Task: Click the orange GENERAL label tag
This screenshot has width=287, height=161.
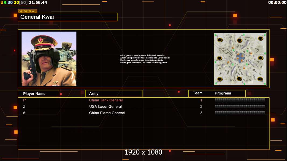Action: pyautogui.click(x=28, y=11)
